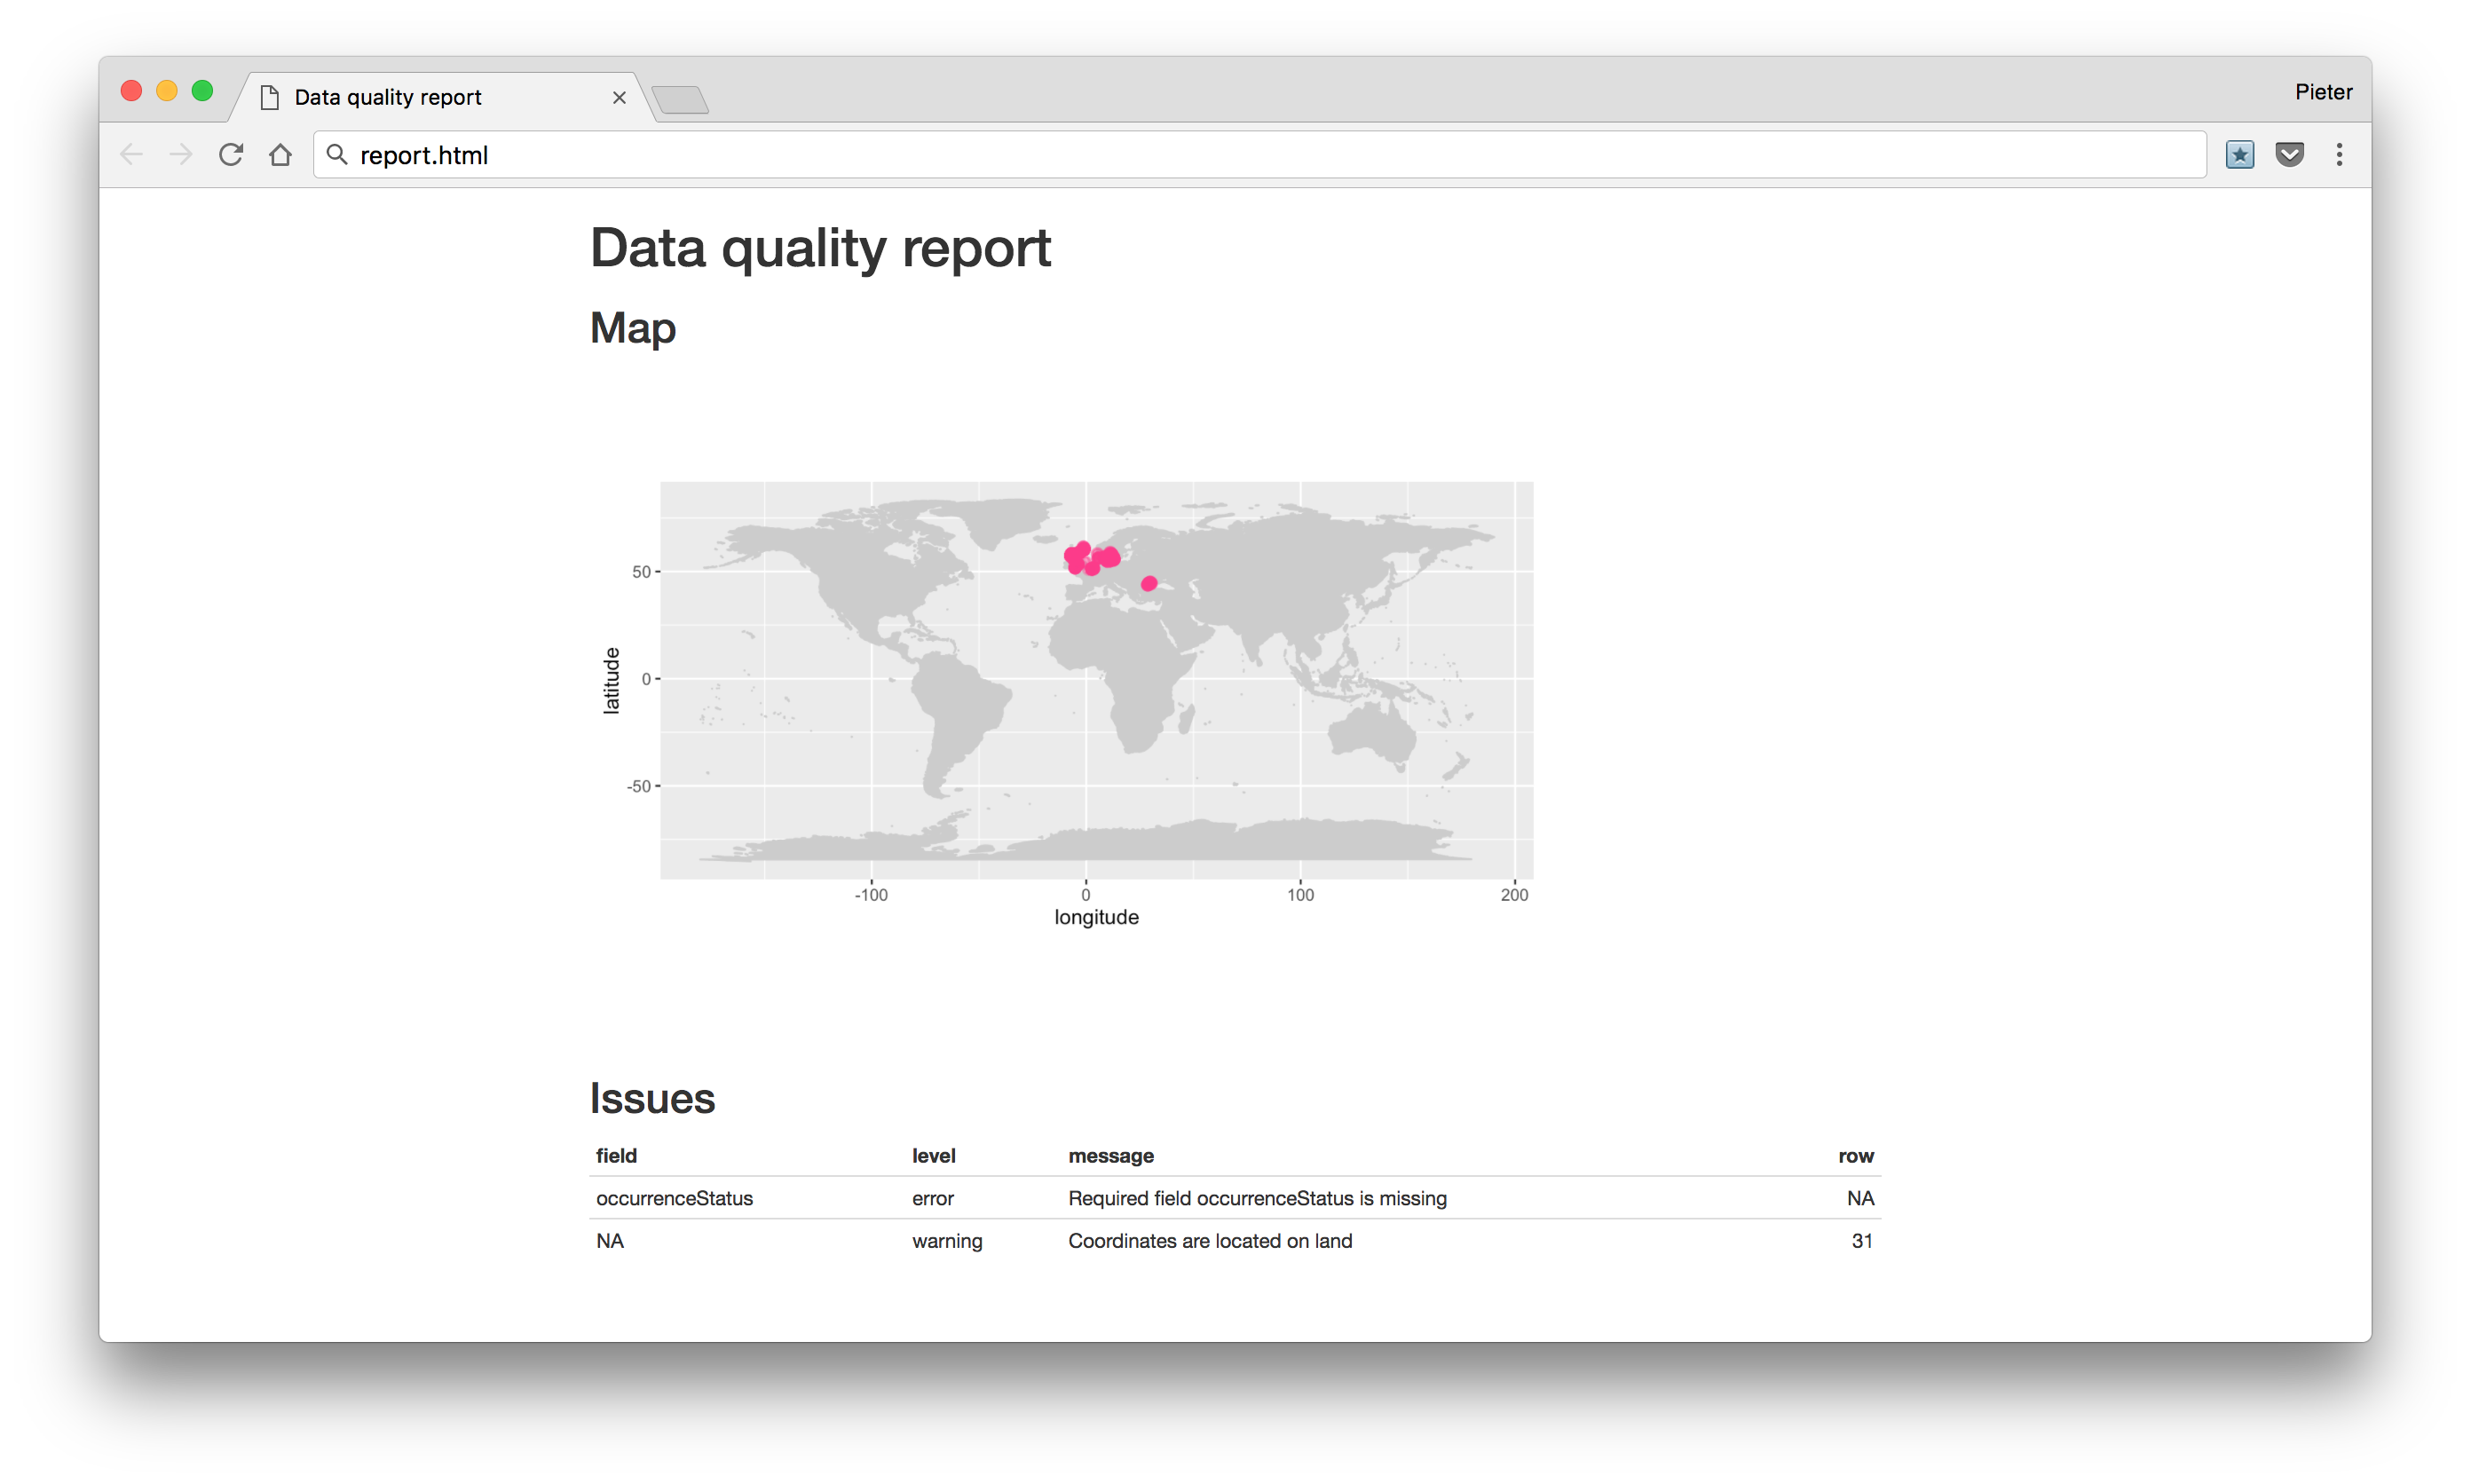This screenshot has height=1484, width=2471.
Task: Save page with the Pocket icon
Action: (x=2289, y=155)
